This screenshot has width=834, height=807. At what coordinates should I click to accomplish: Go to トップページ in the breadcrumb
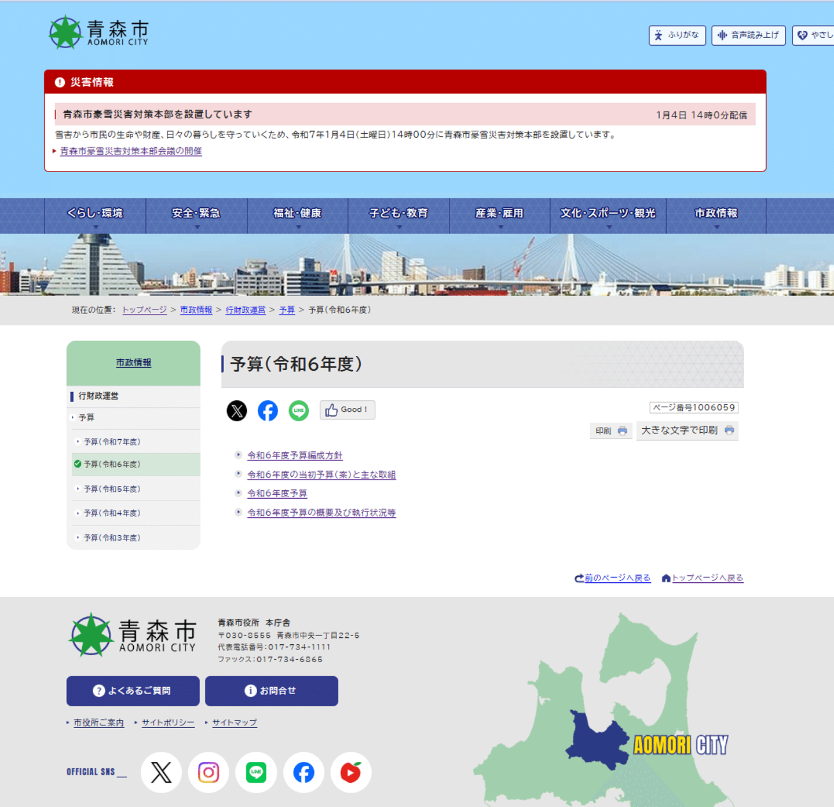tap(144, 311)
